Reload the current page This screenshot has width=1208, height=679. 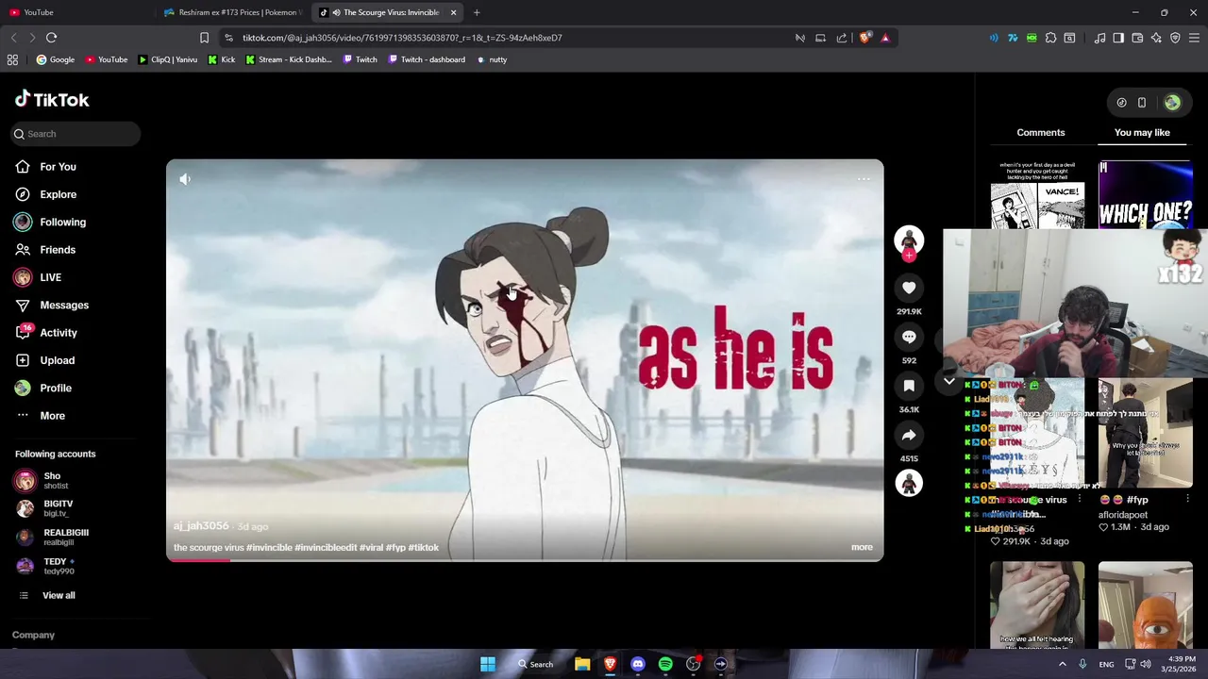[x=51, y=38]
